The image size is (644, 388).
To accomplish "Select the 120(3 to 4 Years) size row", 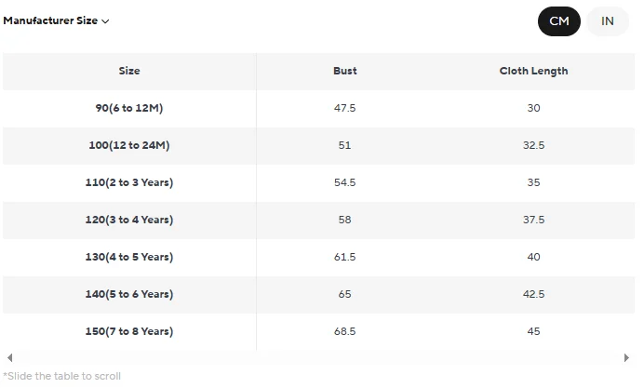I will [318, 220].
